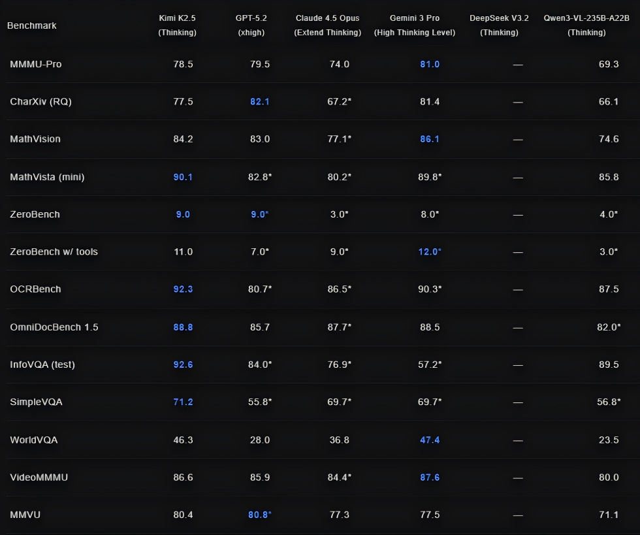Click the Benchmark column header
This screenshot has height=535, width=640.
click(x=32, y=25)
